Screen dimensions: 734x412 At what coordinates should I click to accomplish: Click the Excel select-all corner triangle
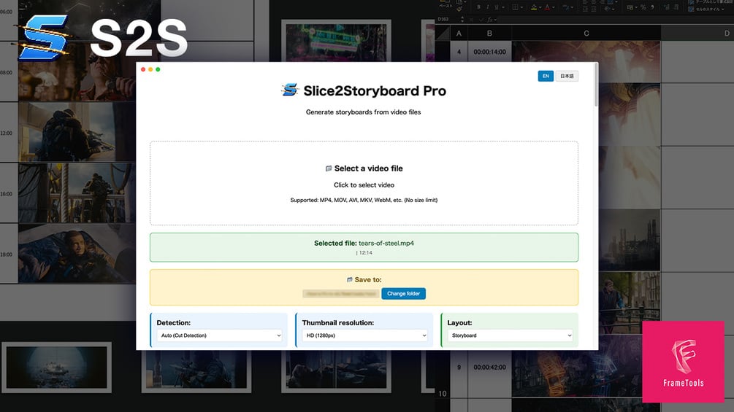pyautogui.click(x=443, y=33)
